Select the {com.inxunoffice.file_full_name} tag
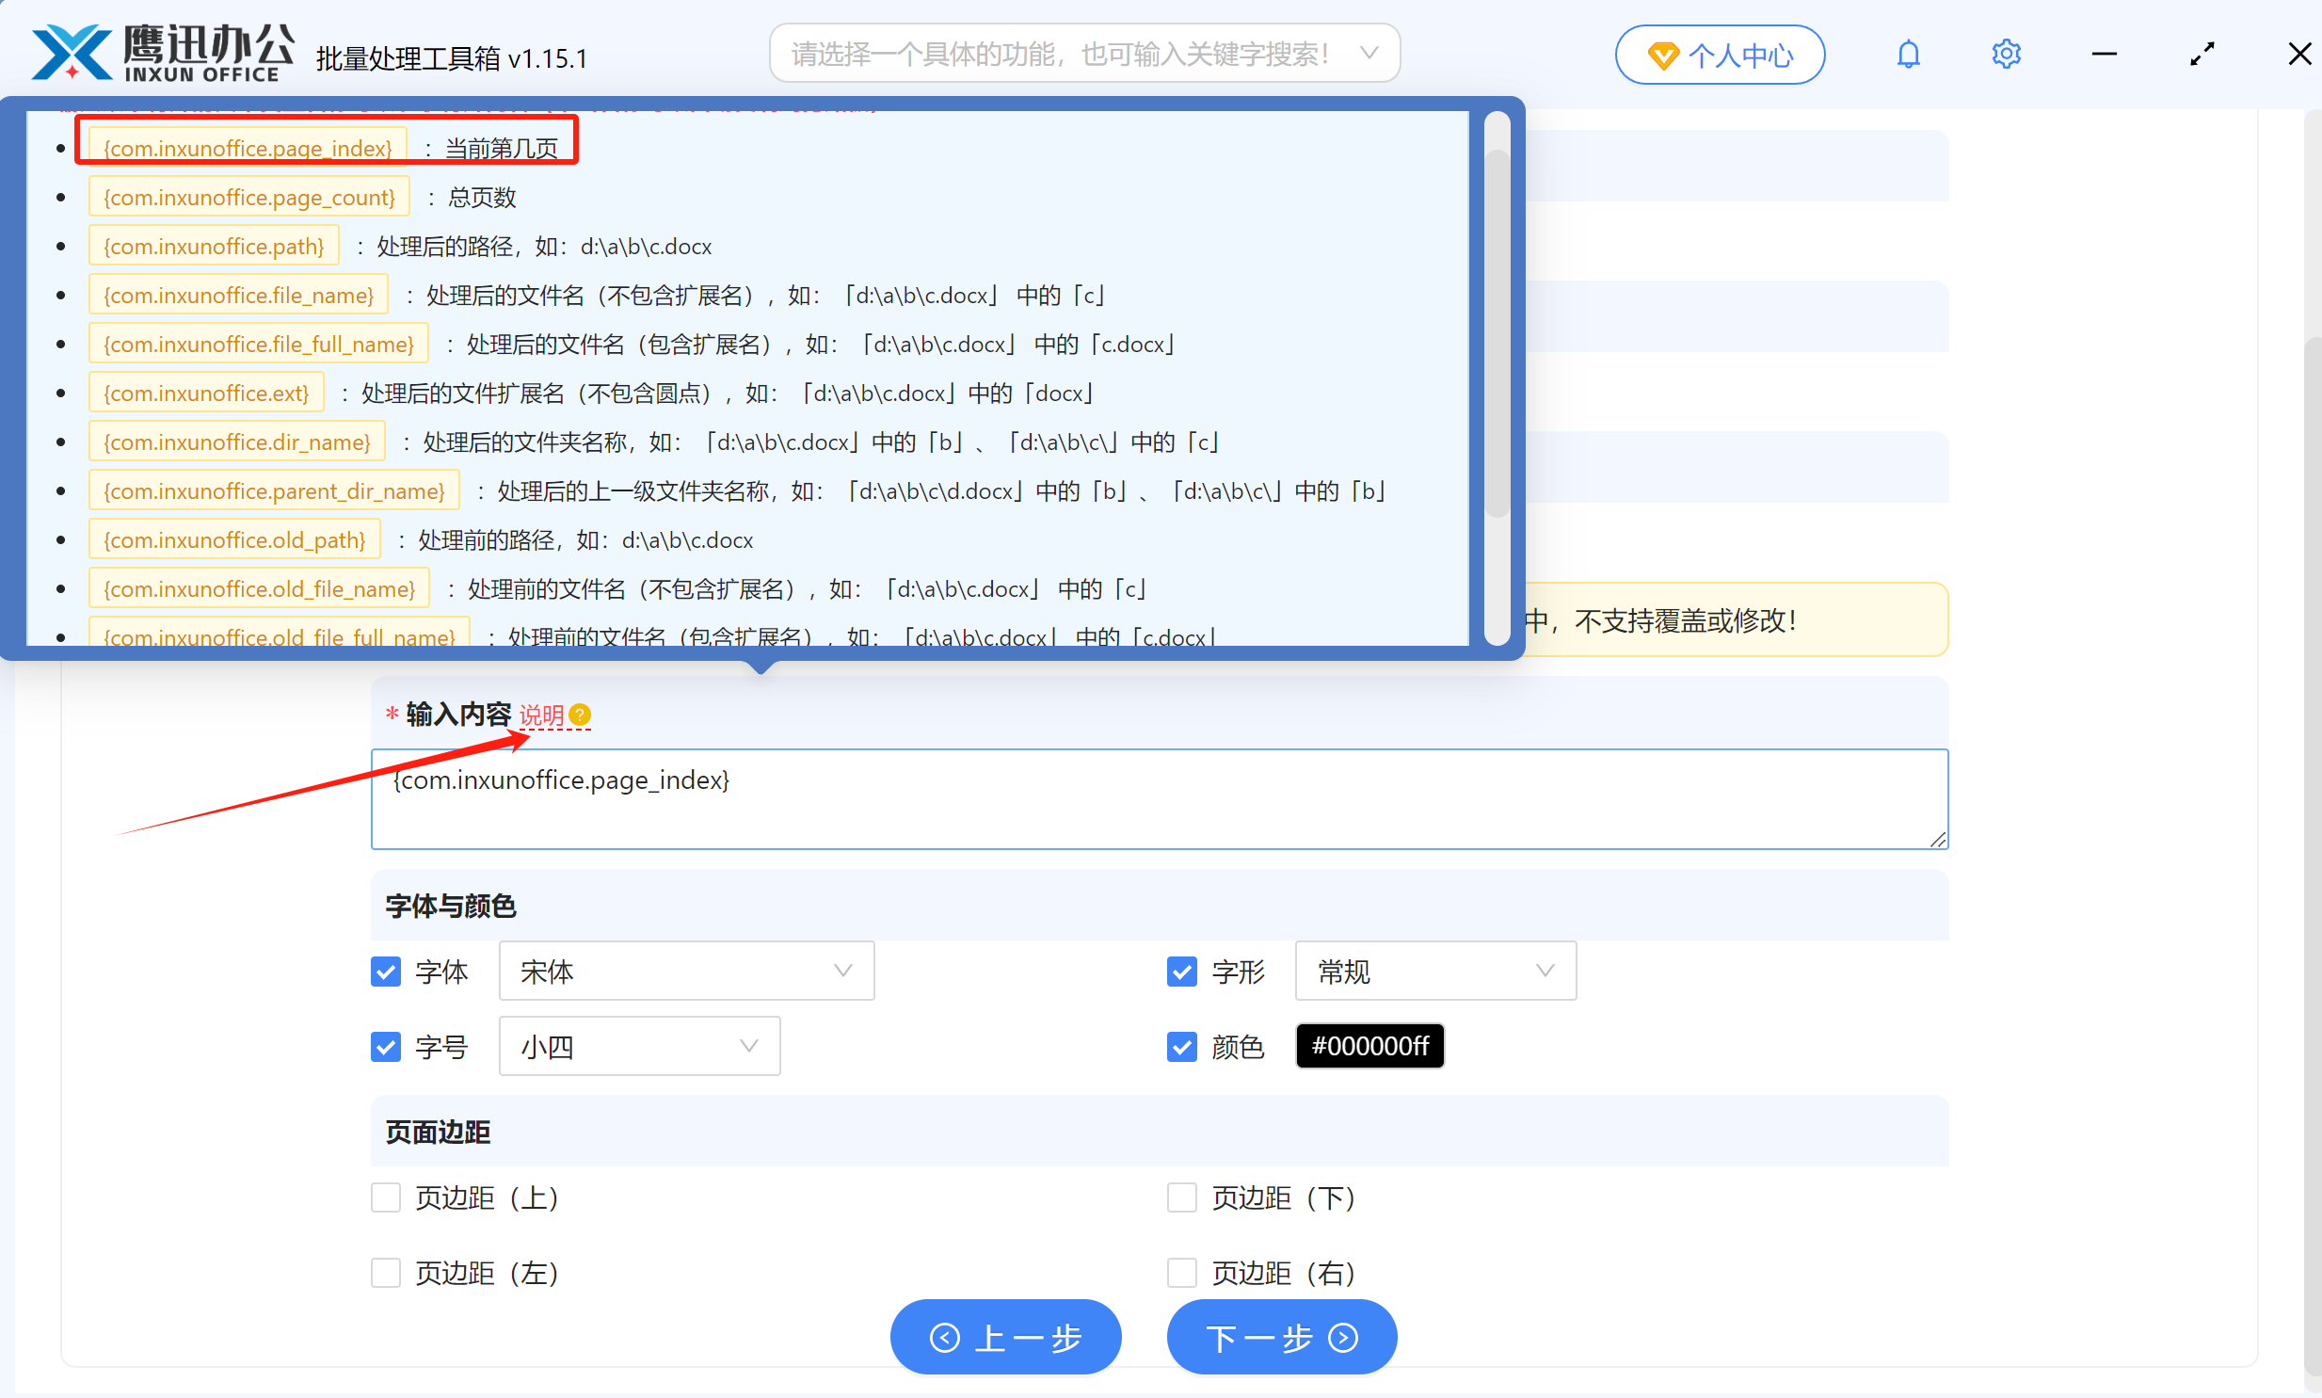The width and height of the screenshot is (2322, 1398). click(x=258, y=344)
